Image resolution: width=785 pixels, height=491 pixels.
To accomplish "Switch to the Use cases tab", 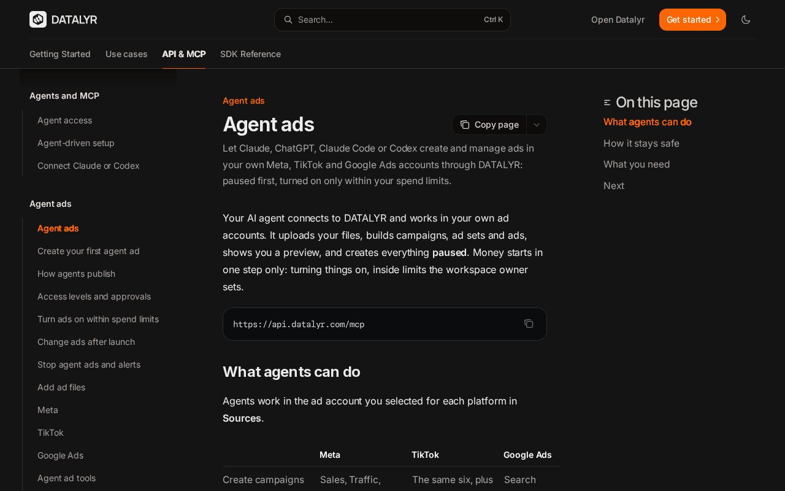I will point(126,54).
